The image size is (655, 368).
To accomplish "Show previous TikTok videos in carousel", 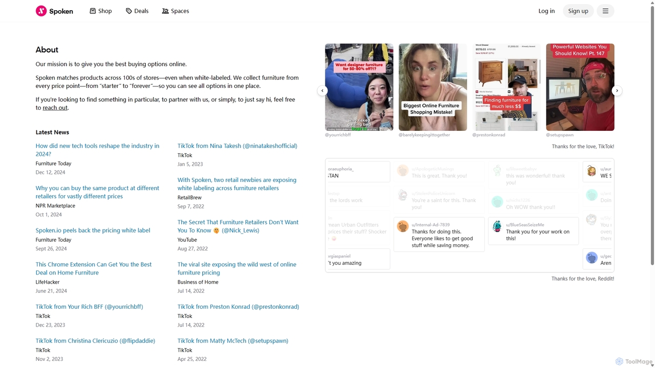I will pyautogui.click(x=322, y=90).
